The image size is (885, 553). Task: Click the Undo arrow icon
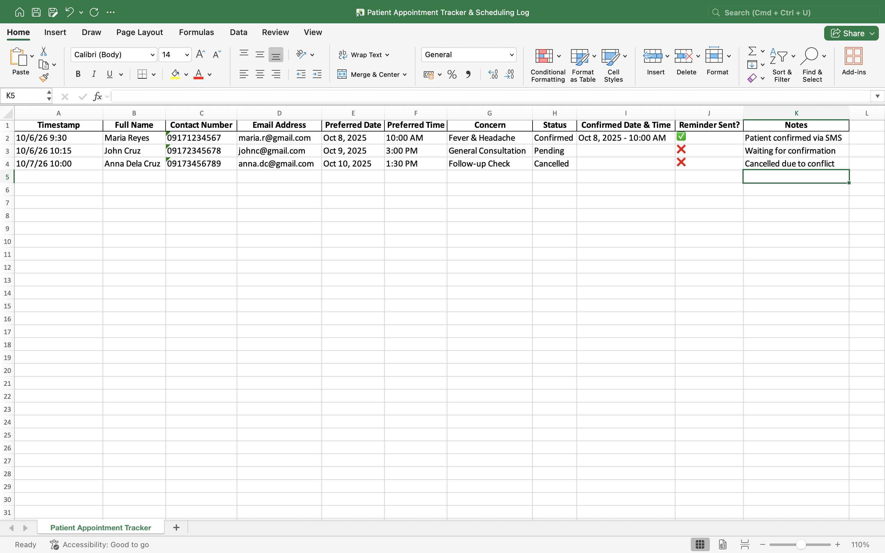click(69, 12)
